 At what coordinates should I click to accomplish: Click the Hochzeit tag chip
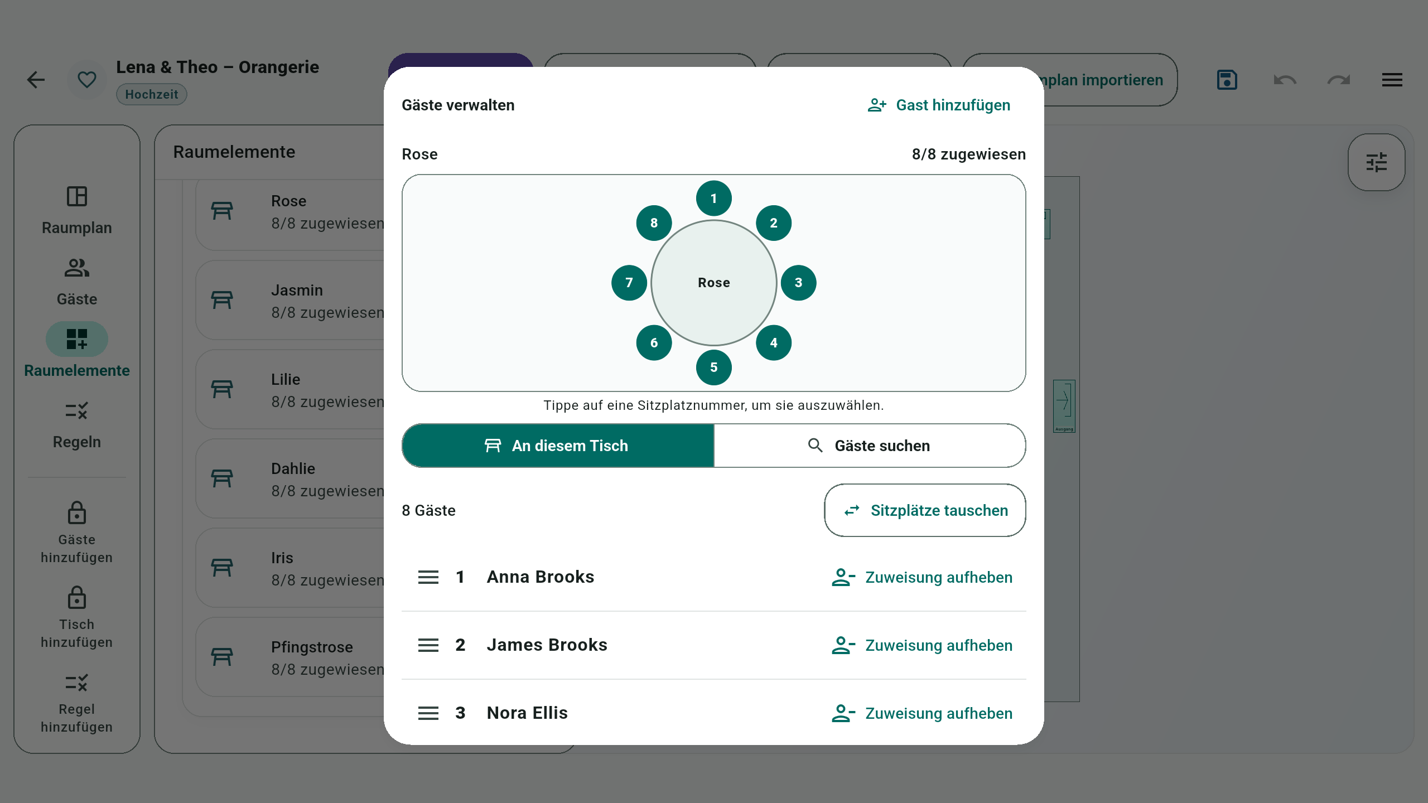tap(152, 94)
